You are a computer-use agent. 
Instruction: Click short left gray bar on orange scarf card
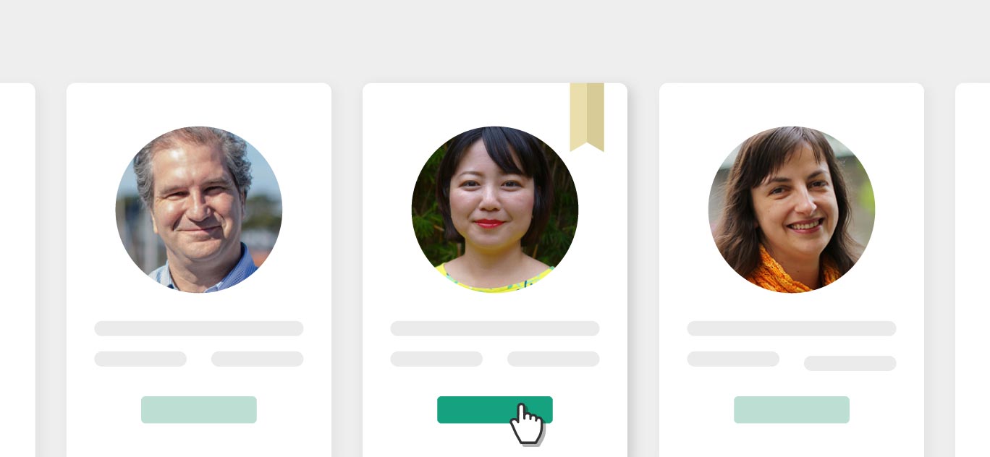[x=733, y=359]
